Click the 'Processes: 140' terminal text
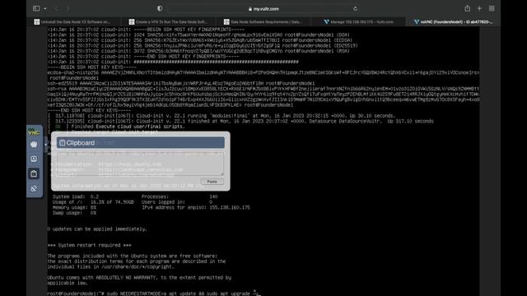The height and width of the screenshot is (296, 527). pyautogui.click(x=180, y=197)
